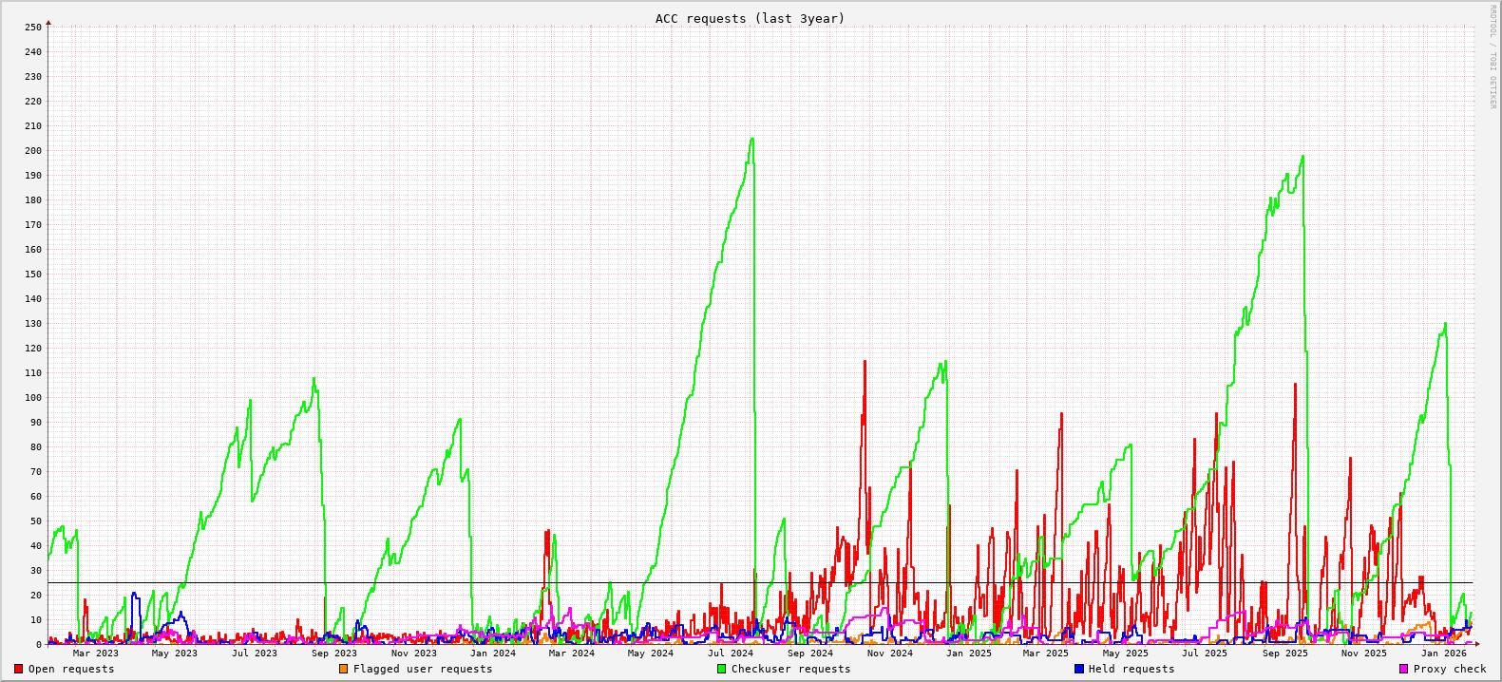The width and height of the screenshot is (1502, 682).
Task: Click the "Proxy check" legend text
Action: coord(1450,669)
